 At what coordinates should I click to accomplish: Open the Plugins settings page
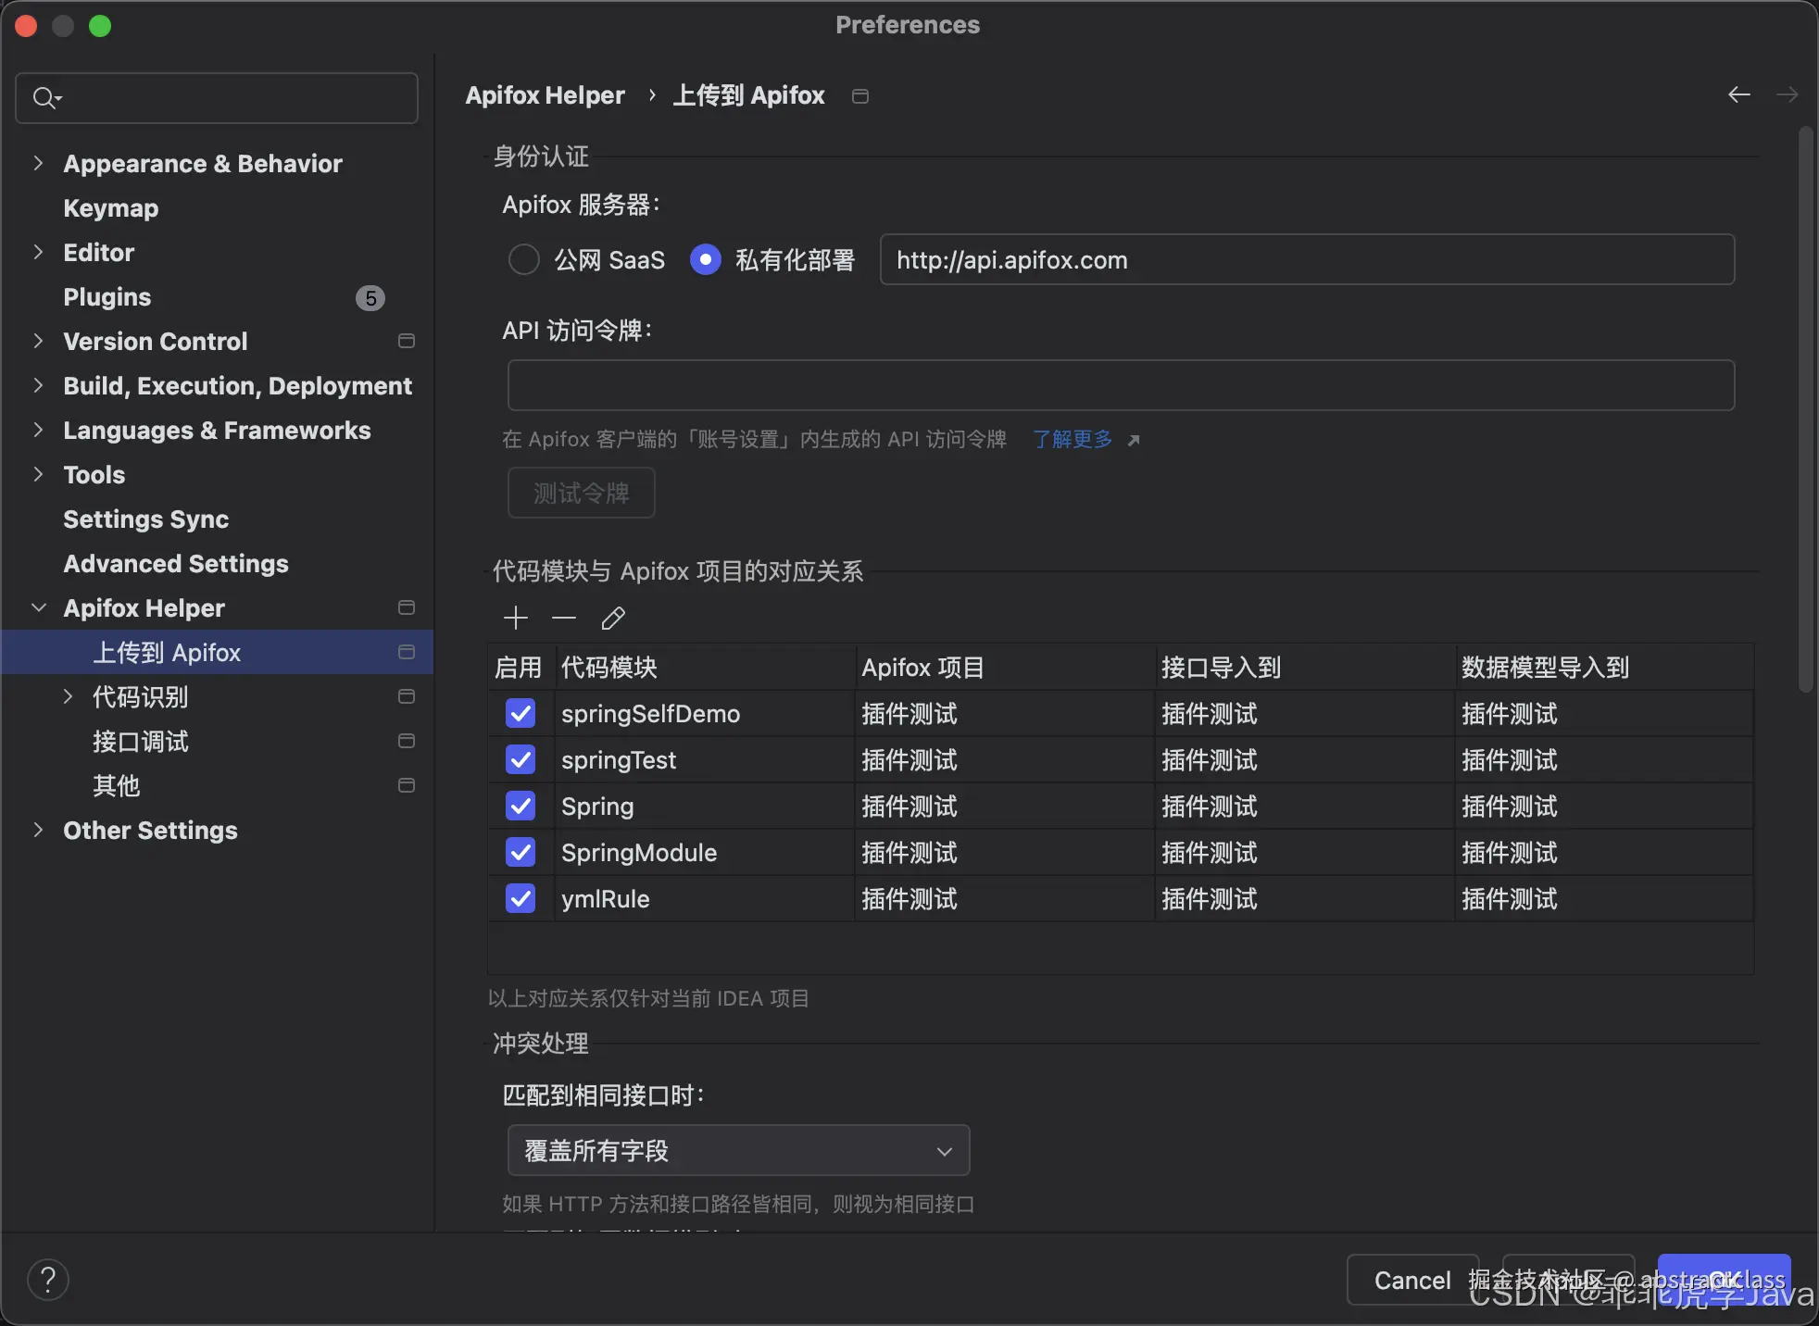coord(107,296)
